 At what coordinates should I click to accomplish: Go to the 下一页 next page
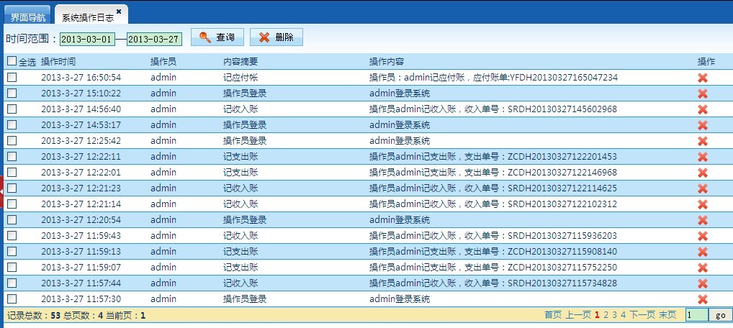tap(642, 315)
